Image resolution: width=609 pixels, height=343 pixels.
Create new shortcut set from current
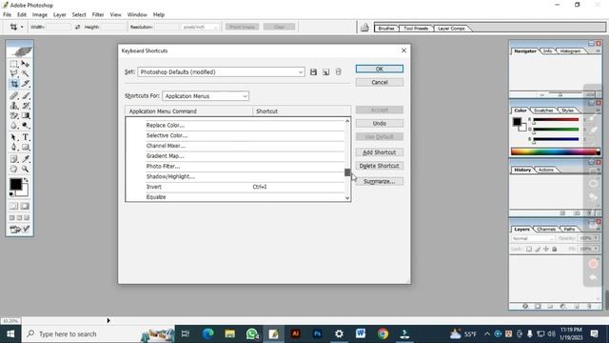[325, 72]
